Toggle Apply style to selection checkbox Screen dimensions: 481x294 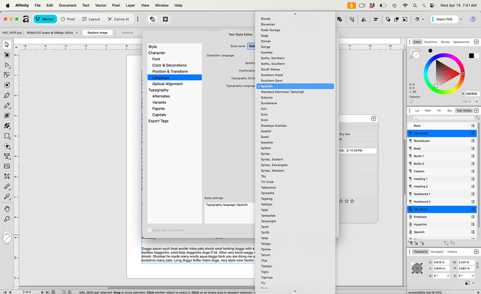pyautogui.click(x=149, y=231)
